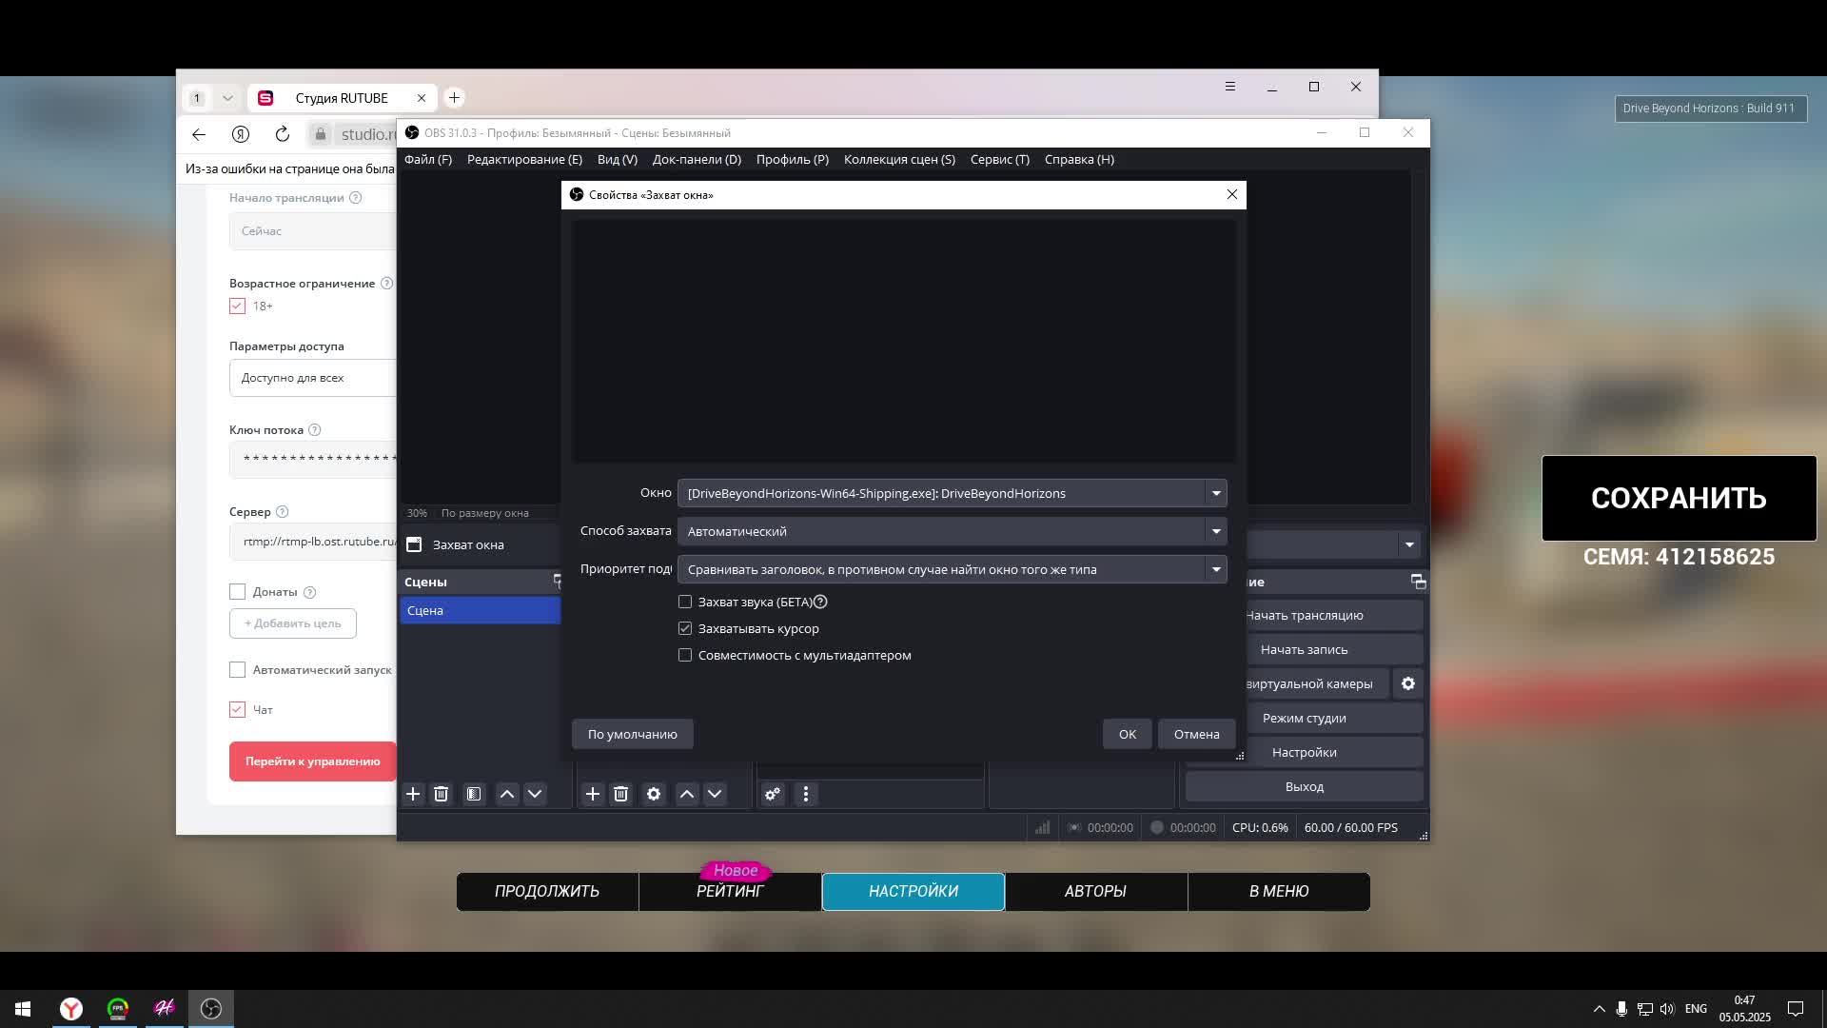
Task: Uncheck the capture cursor checkbox
Action: 685,628
